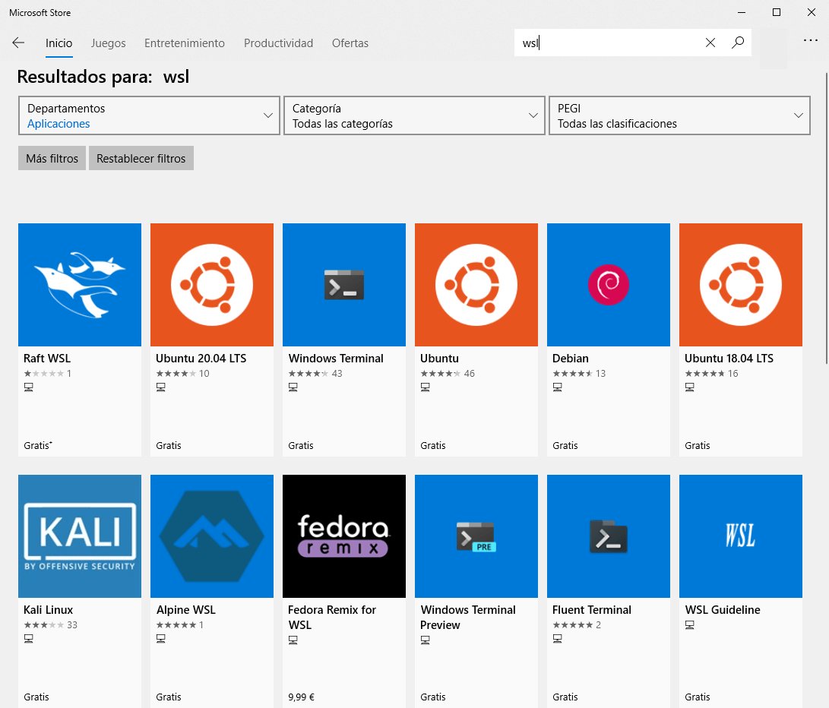Click the star rating of Ubuntu 18.04 LTS
Screen dimensions: 829x708
click(x=704, y=373)
